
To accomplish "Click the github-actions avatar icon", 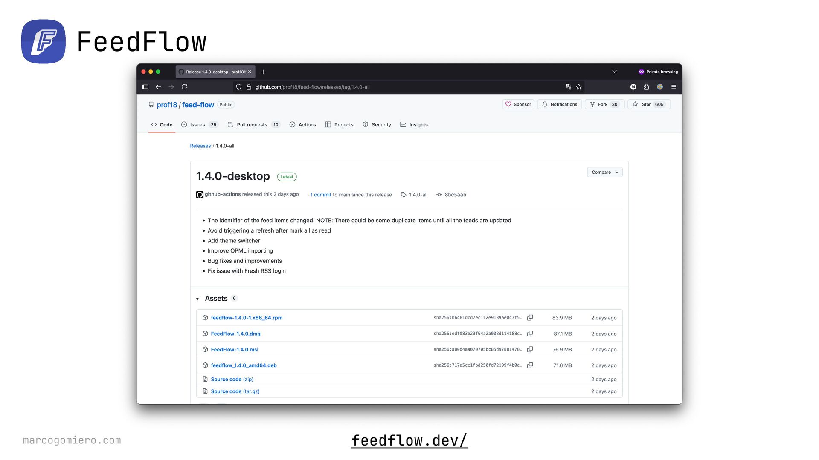I will pos(200,195).
